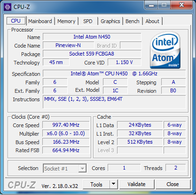Click the Intel Atom inside logo
Screen dimensions: 196x195
click(x=165, y=50)
